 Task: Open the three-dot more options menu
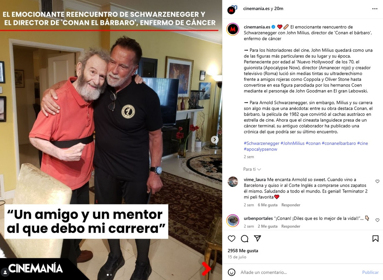click(x=375, y=9)
